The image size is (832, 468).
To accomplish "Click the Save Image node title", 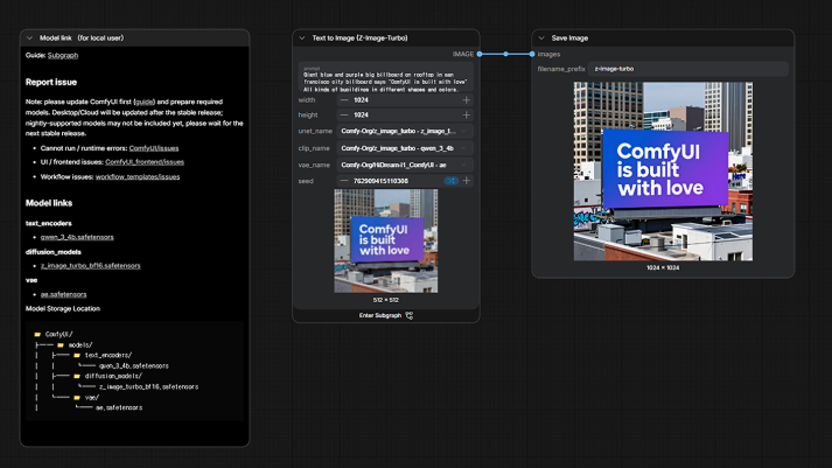I will [x=570, y=38].
